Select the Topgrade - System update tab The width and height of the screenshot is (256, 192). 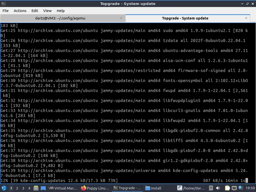(x=187, y=18)
